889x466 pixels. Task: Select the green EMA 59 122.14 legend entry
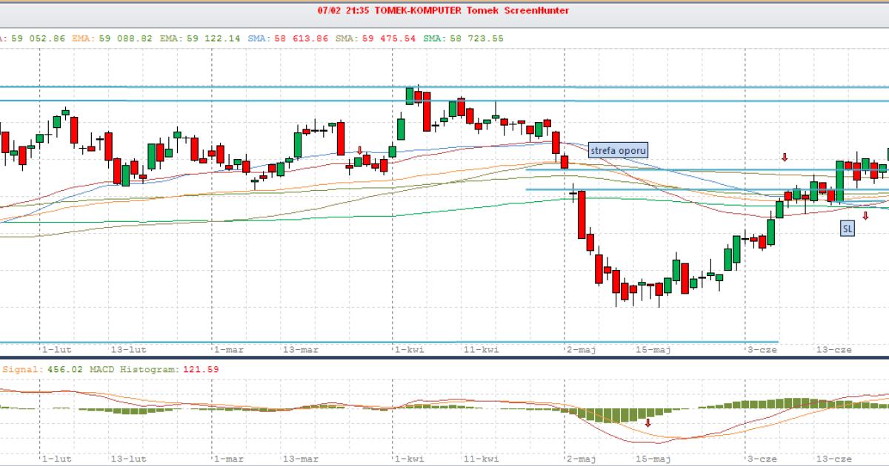tap(200, 37)
